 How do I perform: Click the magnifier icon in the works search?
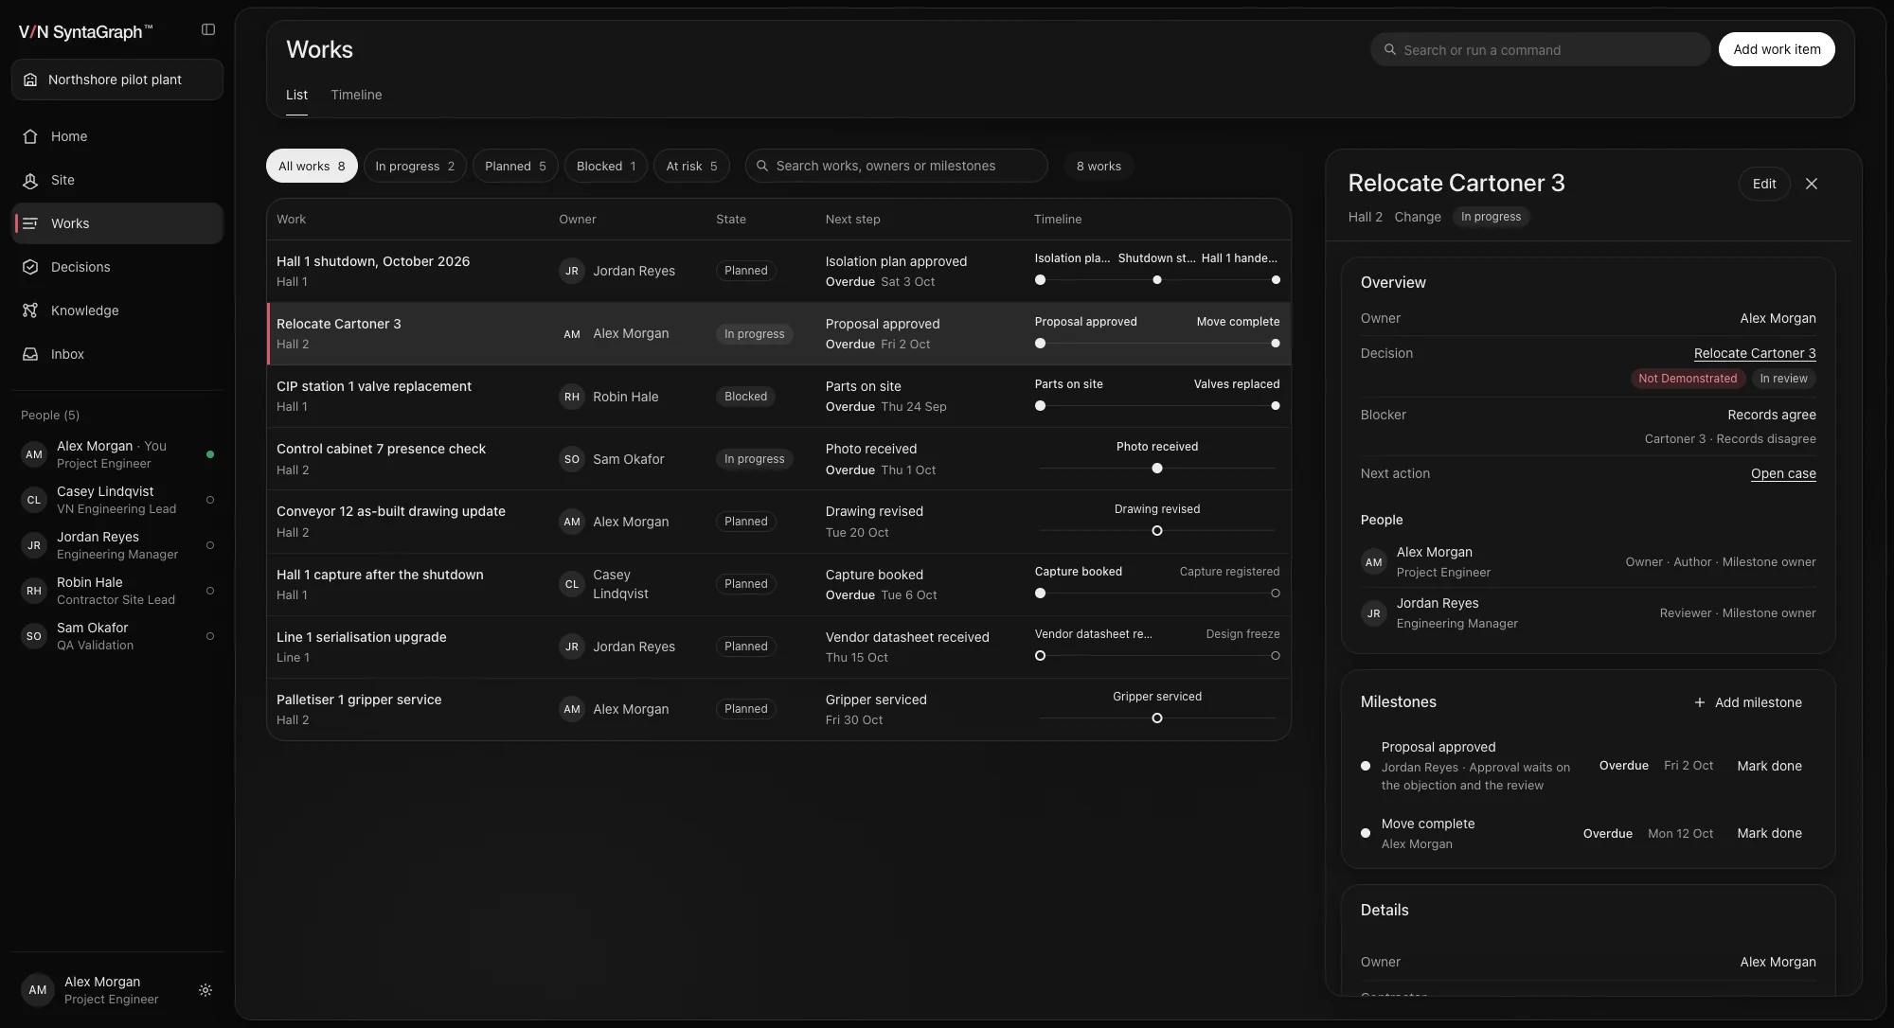tap(762, 166)
